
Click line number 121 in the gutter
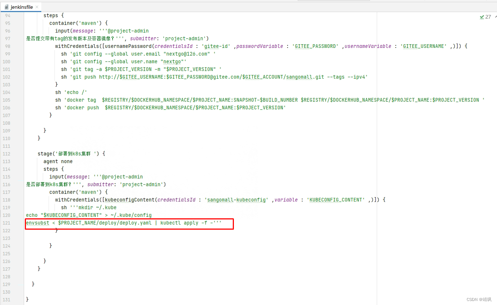[6, 223]
